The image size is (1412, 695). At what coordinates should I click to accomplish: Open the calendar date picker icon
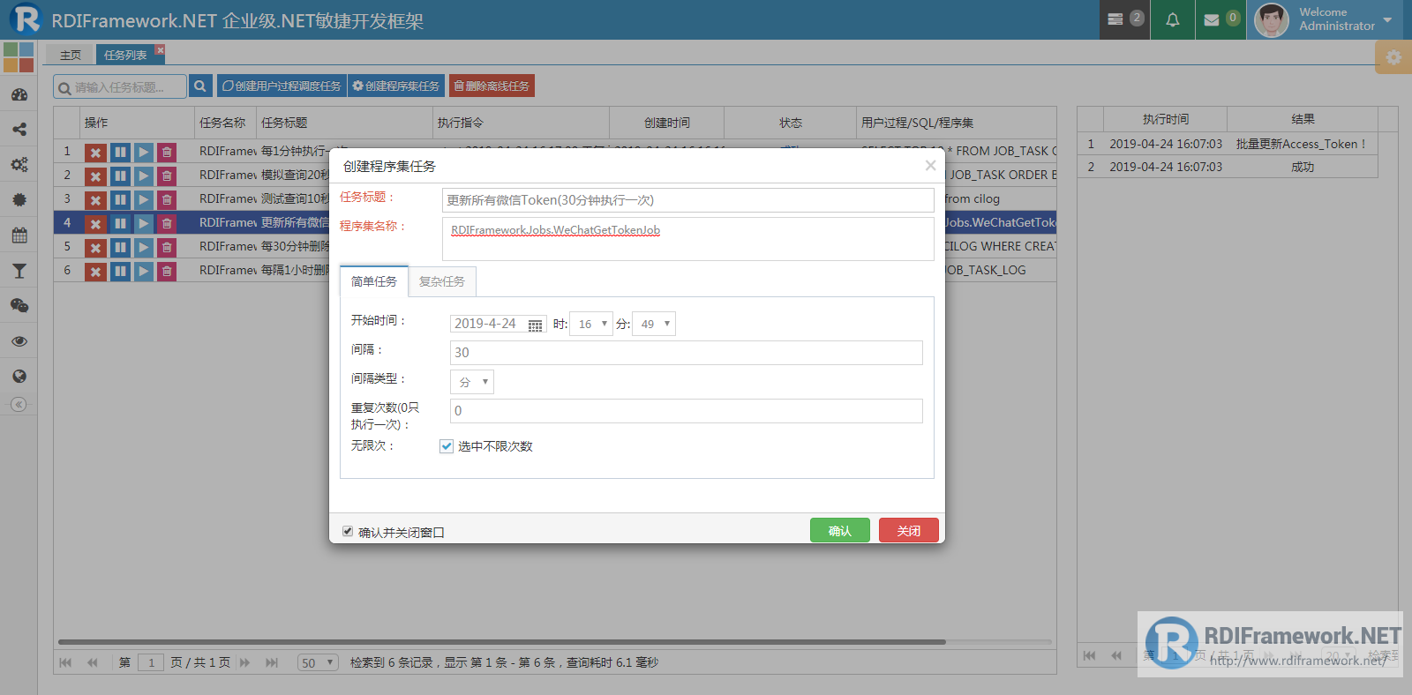point(536,325)
